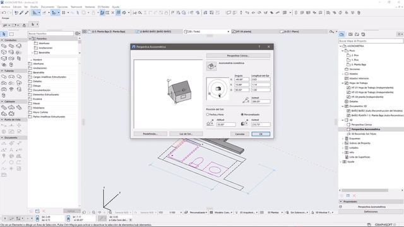Click Perspectiva Cónica button in dialog

(238, 55)
